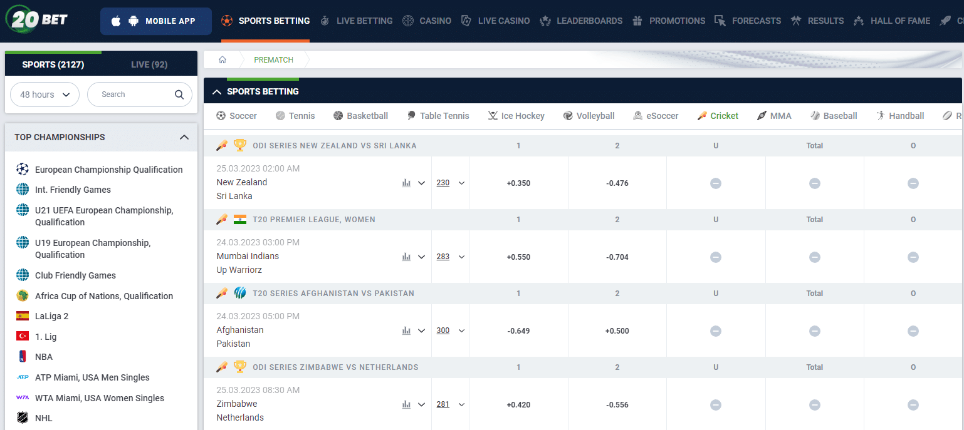The image size is (964, 430).
Task: Expand the 48 hours time filter
Action: click(x=45, y=94)
